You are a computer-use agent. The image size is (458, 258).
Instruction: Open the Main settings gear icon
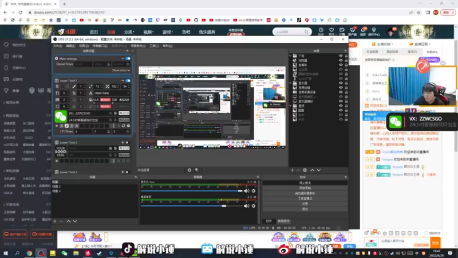tap(57, 58)
